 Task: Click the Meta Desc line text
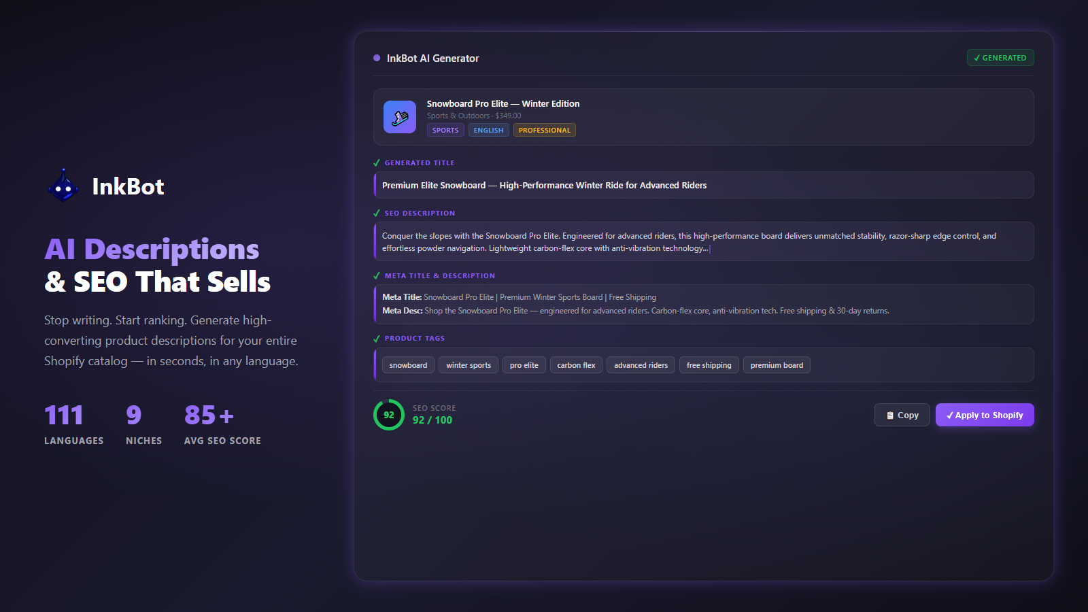tap(635, 311)
